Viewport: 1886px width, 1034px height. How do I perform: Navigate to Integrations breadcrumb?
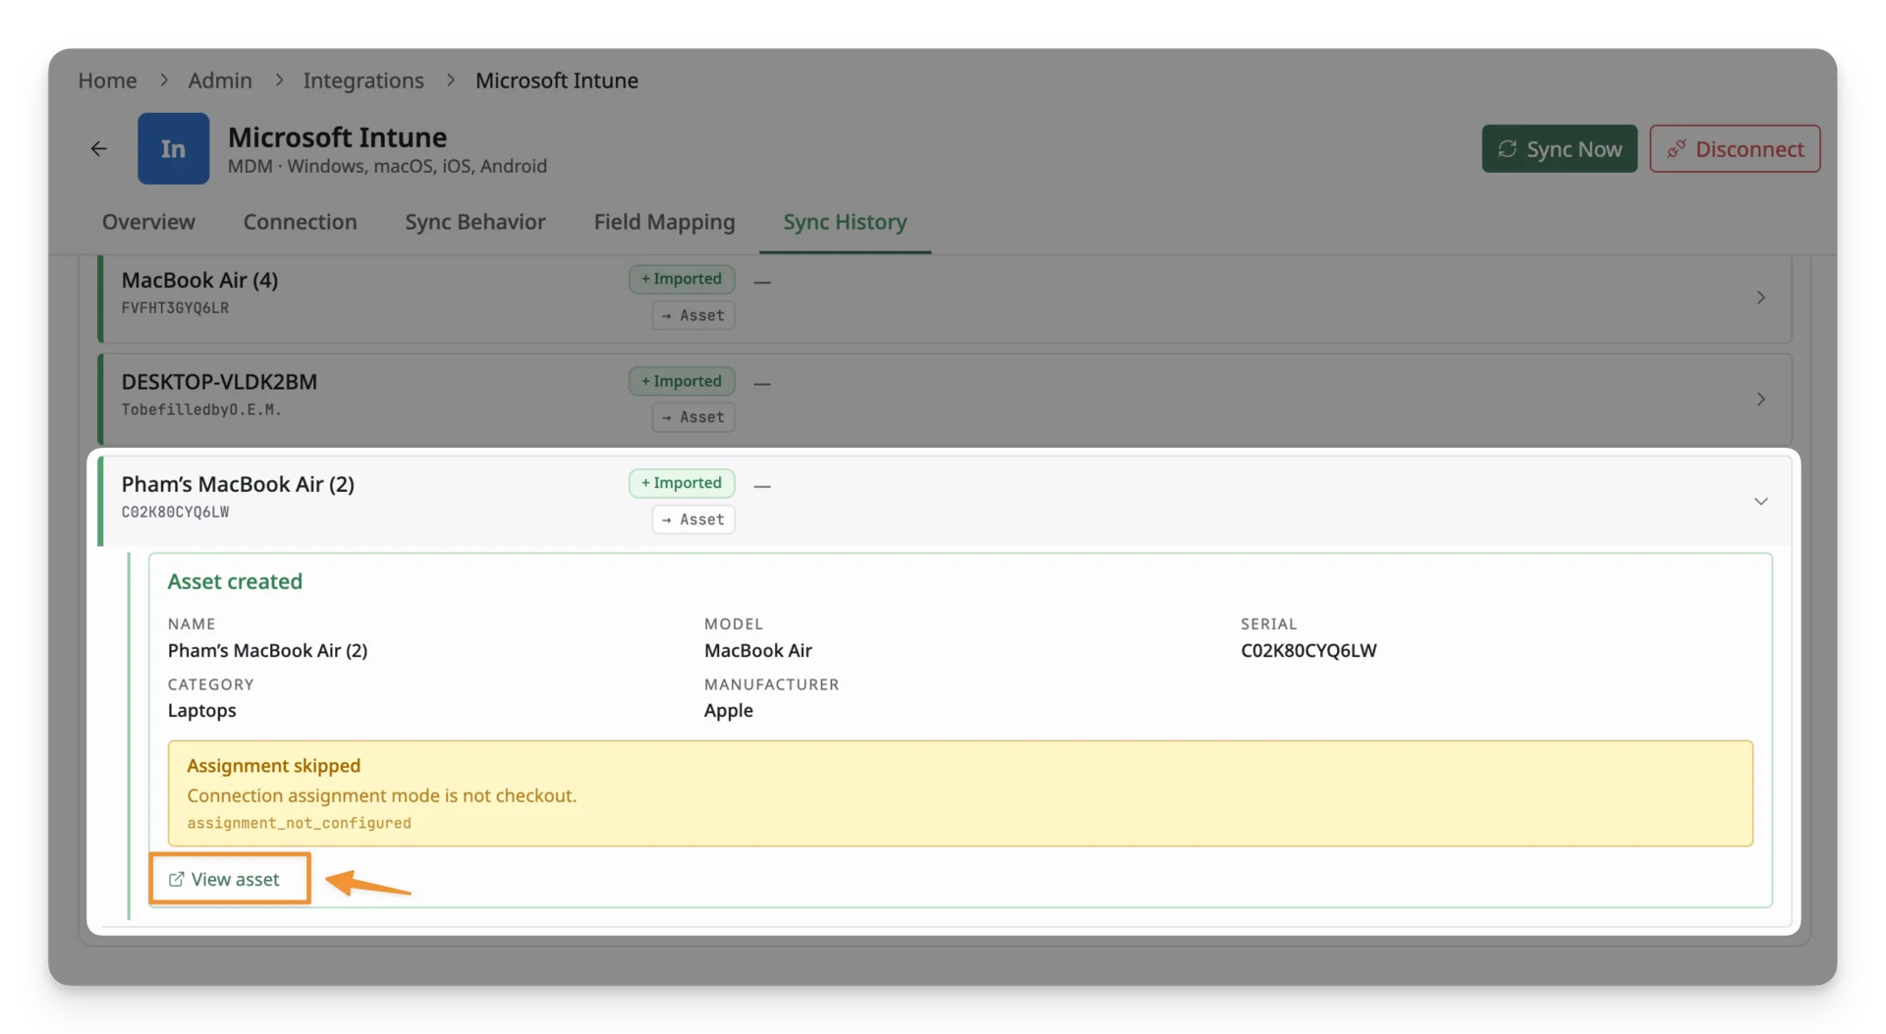tap(363, 81)
